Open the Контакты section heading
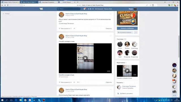This screenshot has height=102, width=181. [x=120, y=82]
